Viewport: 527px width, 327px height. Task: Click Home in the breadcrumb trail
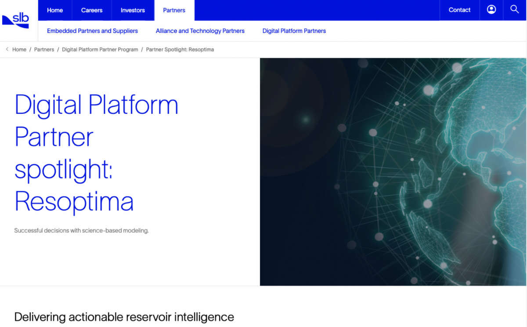[19, 50]
